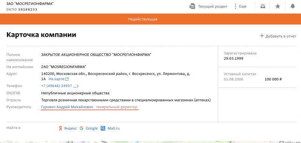Click the Yandex Я logo icon

coord(60,128)
